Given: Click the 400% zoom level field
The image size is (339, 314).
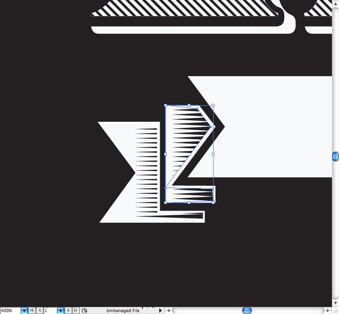Looking at the screenshot, I should 10,311.
